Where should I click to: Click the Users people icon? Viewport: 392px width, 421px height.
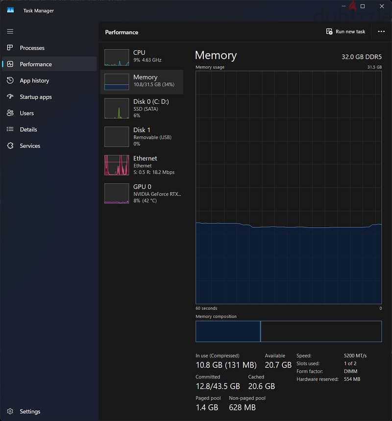pyautogui.click(x=10, y=113)
